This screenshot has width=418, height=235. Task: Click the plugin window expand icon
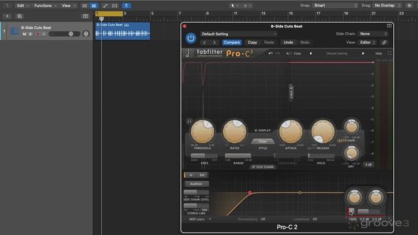pyautogui.click(x=389, y=26)
